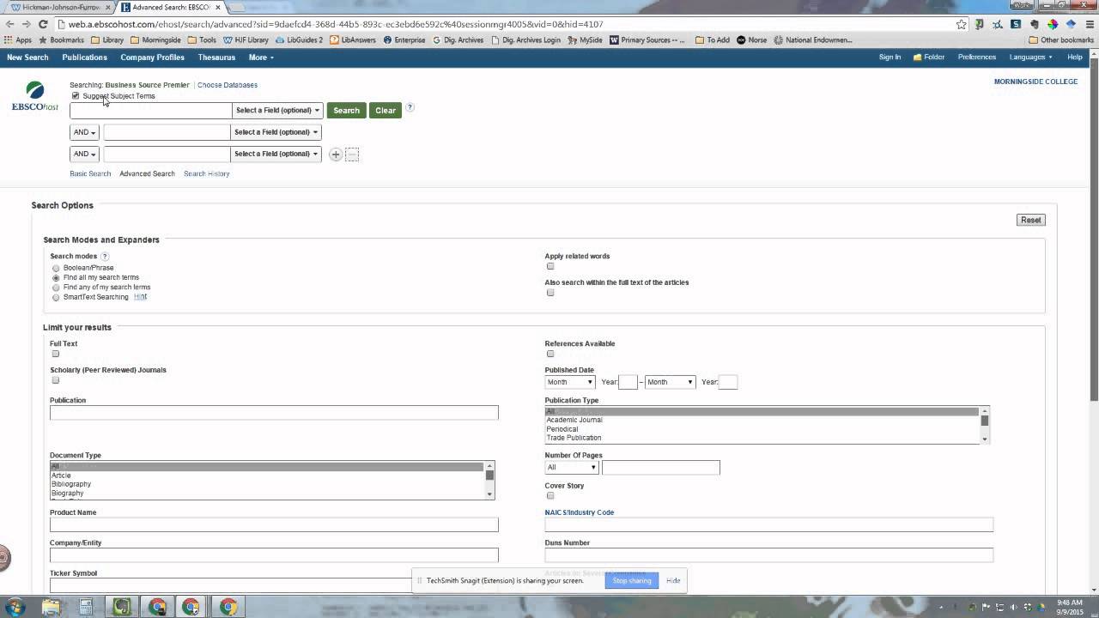Enable Apply related words checkbox
Viewport: 1099px width, 618px height.
tap(550, 266)
